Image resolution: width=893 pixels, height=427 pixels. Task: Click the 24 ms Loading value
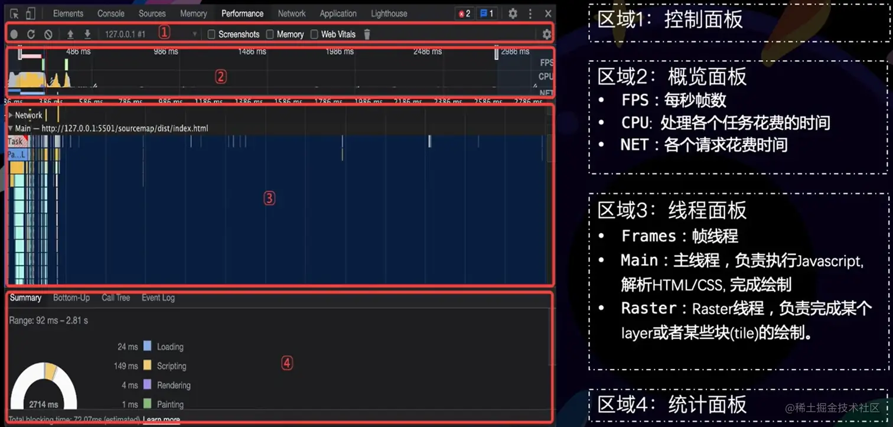click(x=128, y=347)
